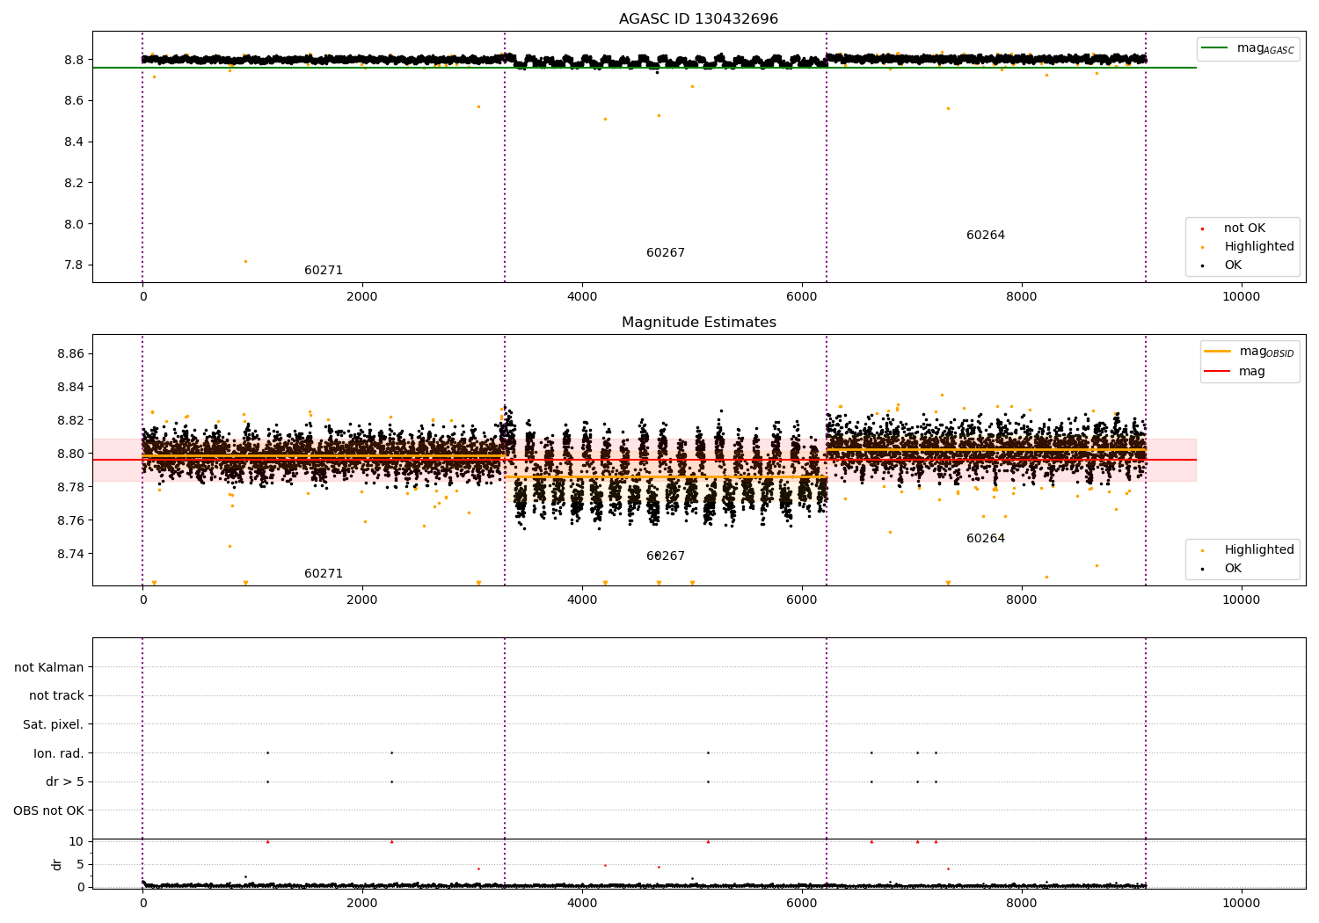This screenshot has height=923, width=1319.
Task: Click obsid label 60264 in Magnitude Estimates plot
Action: pos(986,539)
